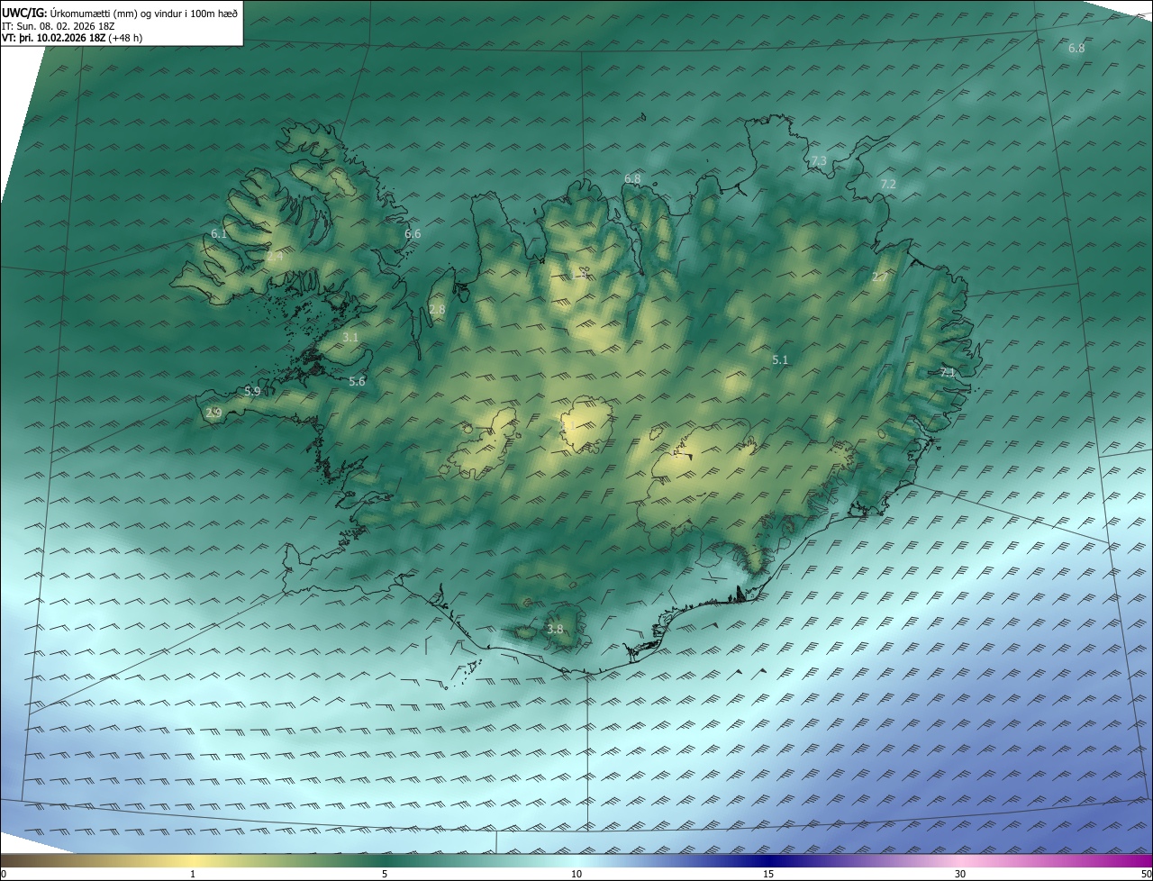
Task: Click the UWC/IG Úrkomumætti title line
Action: [118, 12]
